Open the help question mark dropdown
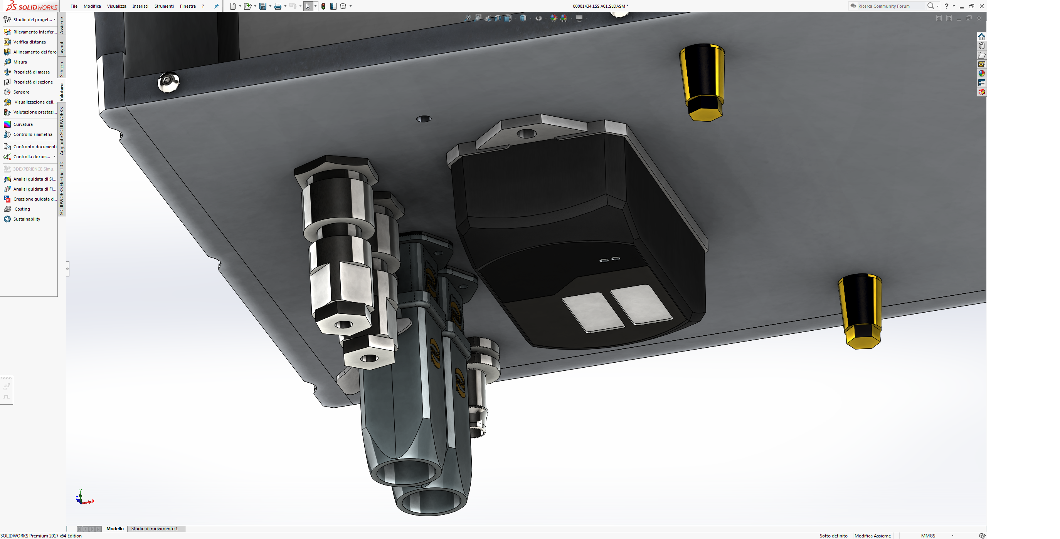Viewport: 1060px width, 539px height. [954, 6]
